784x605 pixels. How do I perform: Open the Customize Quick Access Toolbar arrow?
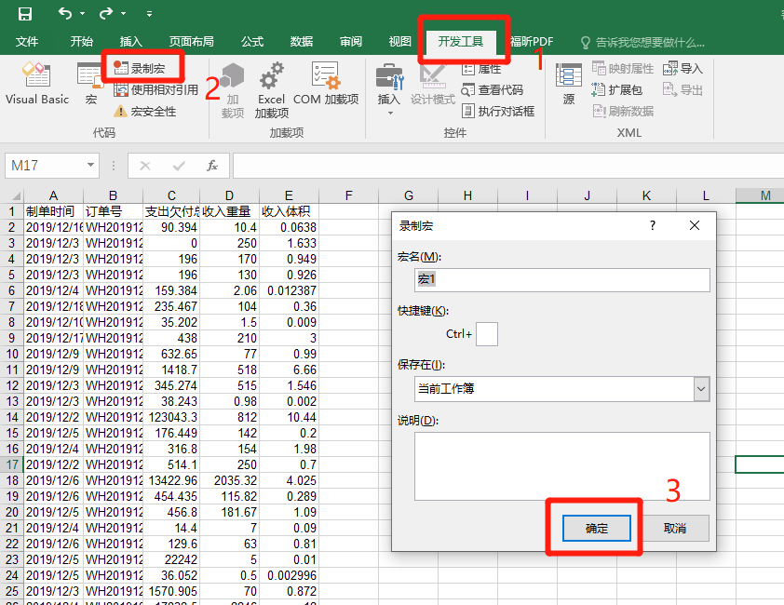click(x=149, y=14)
